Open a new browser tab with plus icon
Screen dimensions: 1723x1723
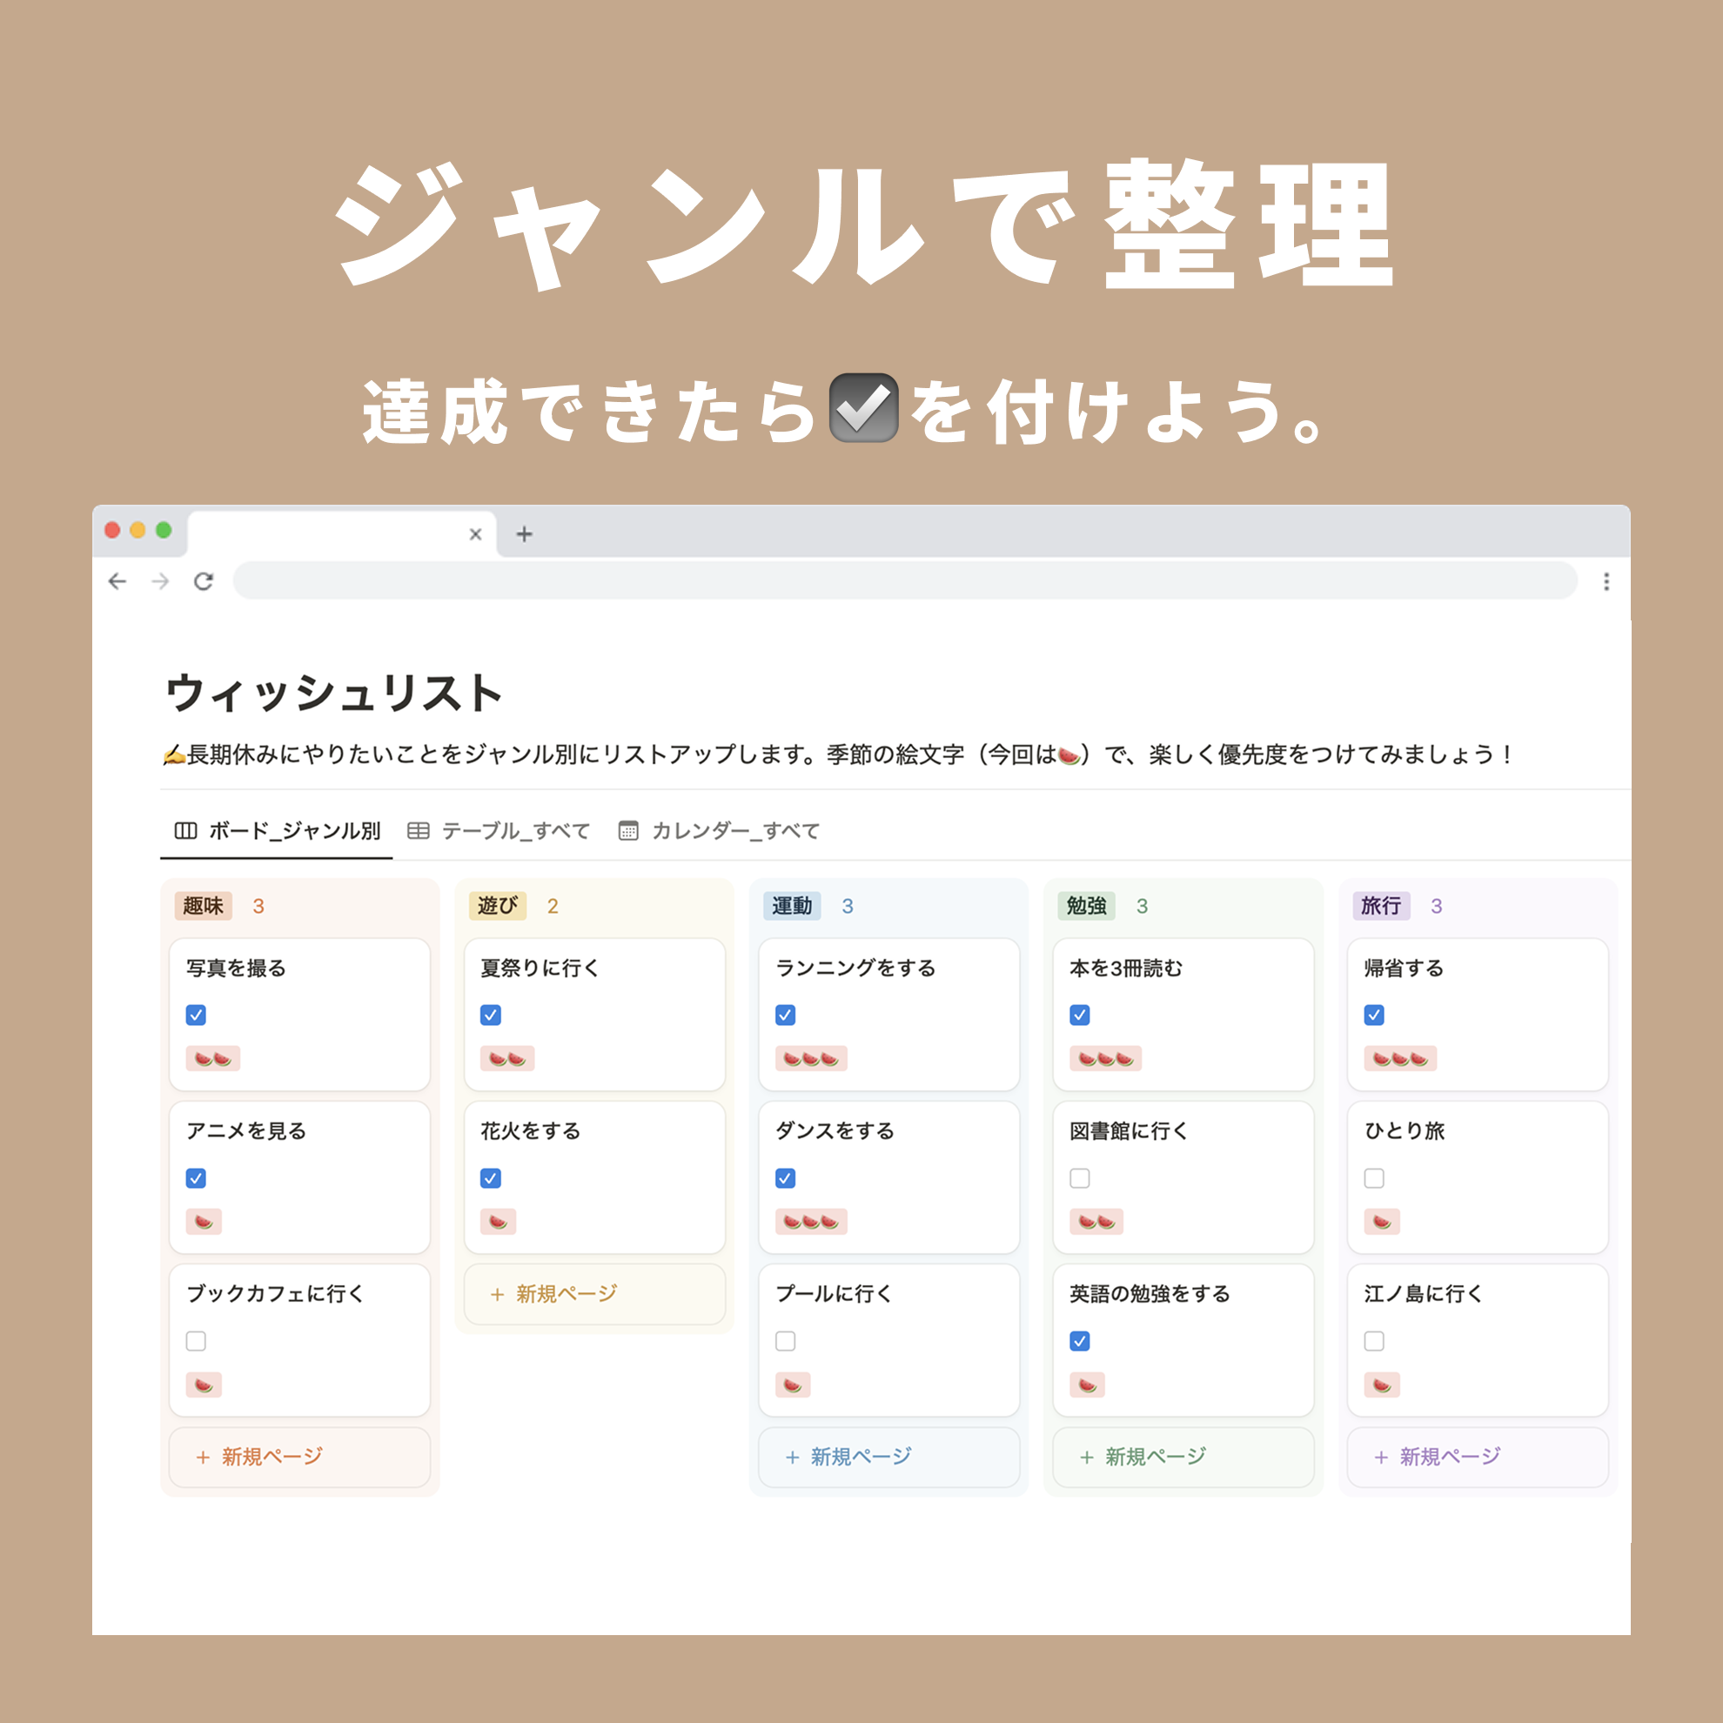[525, 534]
